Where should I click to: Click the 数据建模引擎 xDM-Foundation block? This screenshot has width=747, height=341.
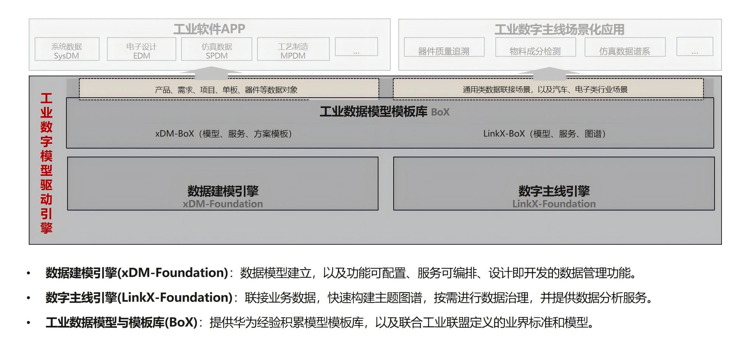[223, 184]
